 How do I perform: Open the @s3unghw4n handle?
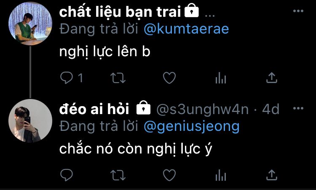click(x=203, y=109)
